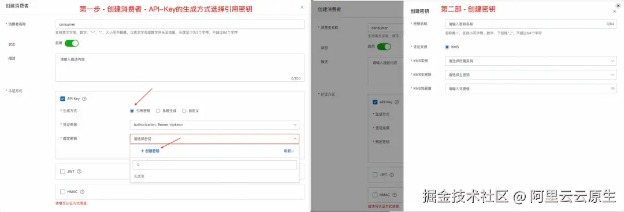Viewport: 624px width, 212px height.
Task: Open the KMS实例 请选择所属实例 dropdown
Action: pos(531,61)
